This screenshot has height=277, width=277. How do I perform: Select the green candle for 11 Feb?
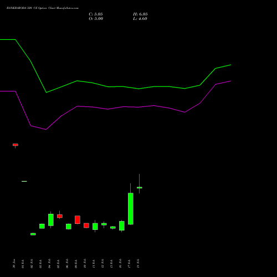pos(95,227)
